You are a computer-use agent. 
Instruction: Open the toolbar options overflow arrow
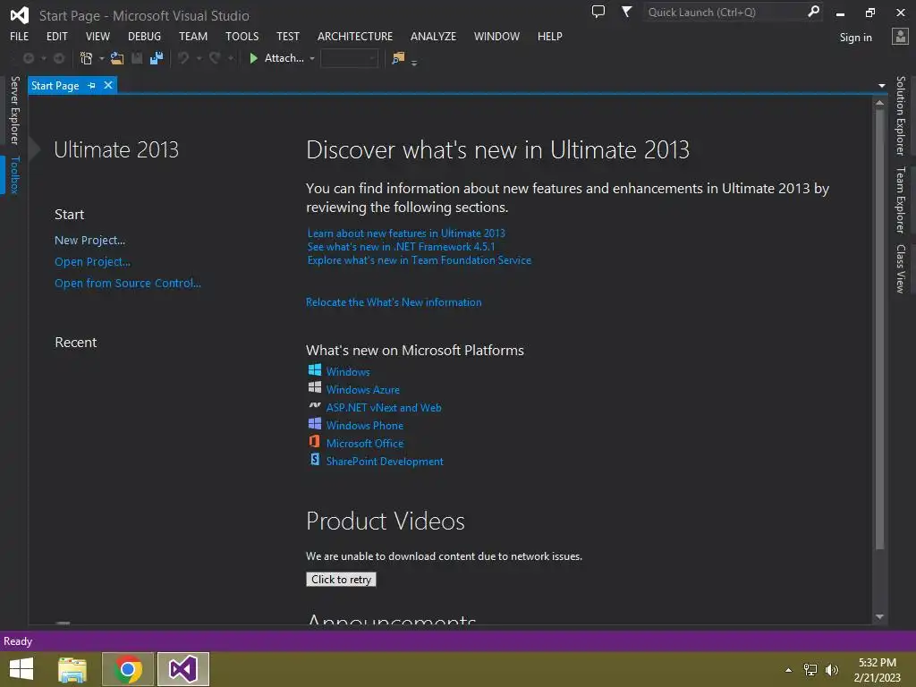[x=414, y=62]
